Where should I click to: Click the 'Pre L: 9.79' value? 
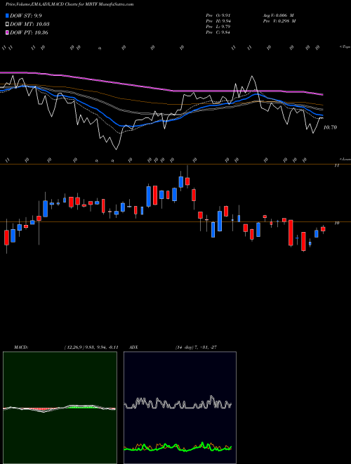click(218, 27)
